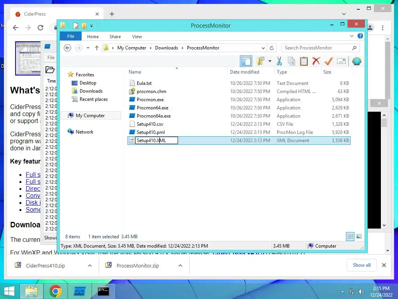The image size is (398, 299).
Task: Click the Setup410.XML rename text box
Action: (156, 140)
